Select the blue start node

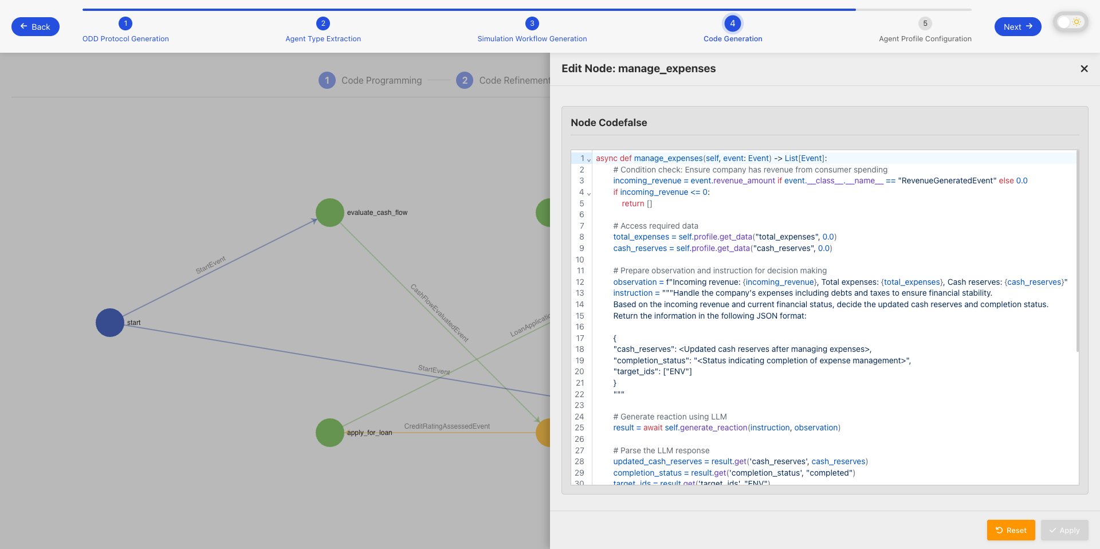[x=110, y=323]
